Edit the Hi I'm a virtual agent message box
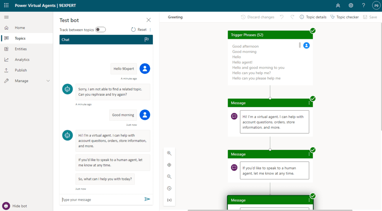The height and width of the screenshot is (211, 382). pos(274,122)
